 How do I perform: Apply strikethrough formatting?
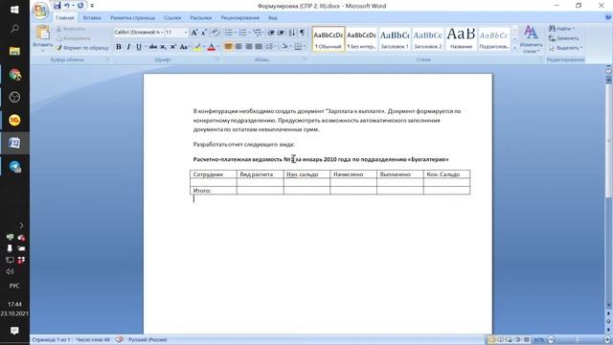tap(153, 47)
